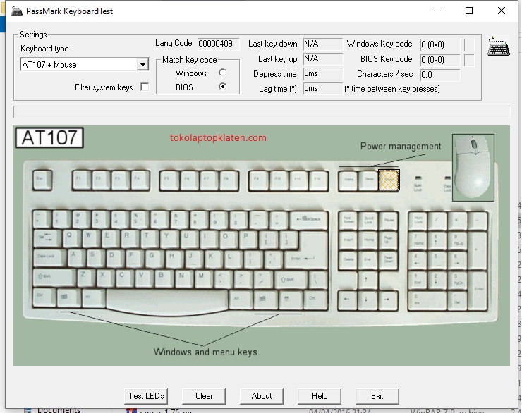Click the up arrow key

click(367, 280)
